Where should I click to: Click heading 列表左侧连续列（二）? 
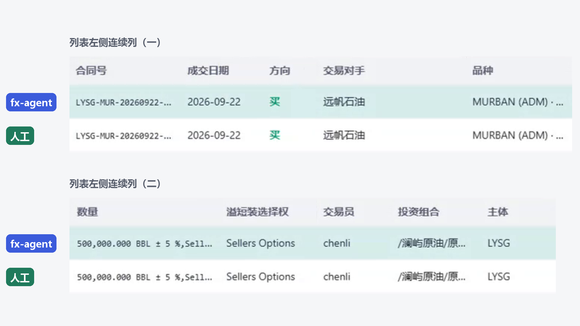115,184
